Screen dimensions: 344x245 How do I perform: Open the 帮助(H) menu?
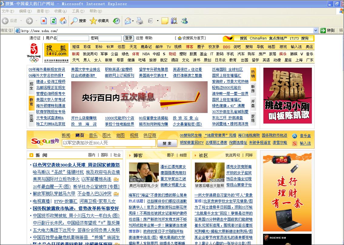tap(96, 11)
